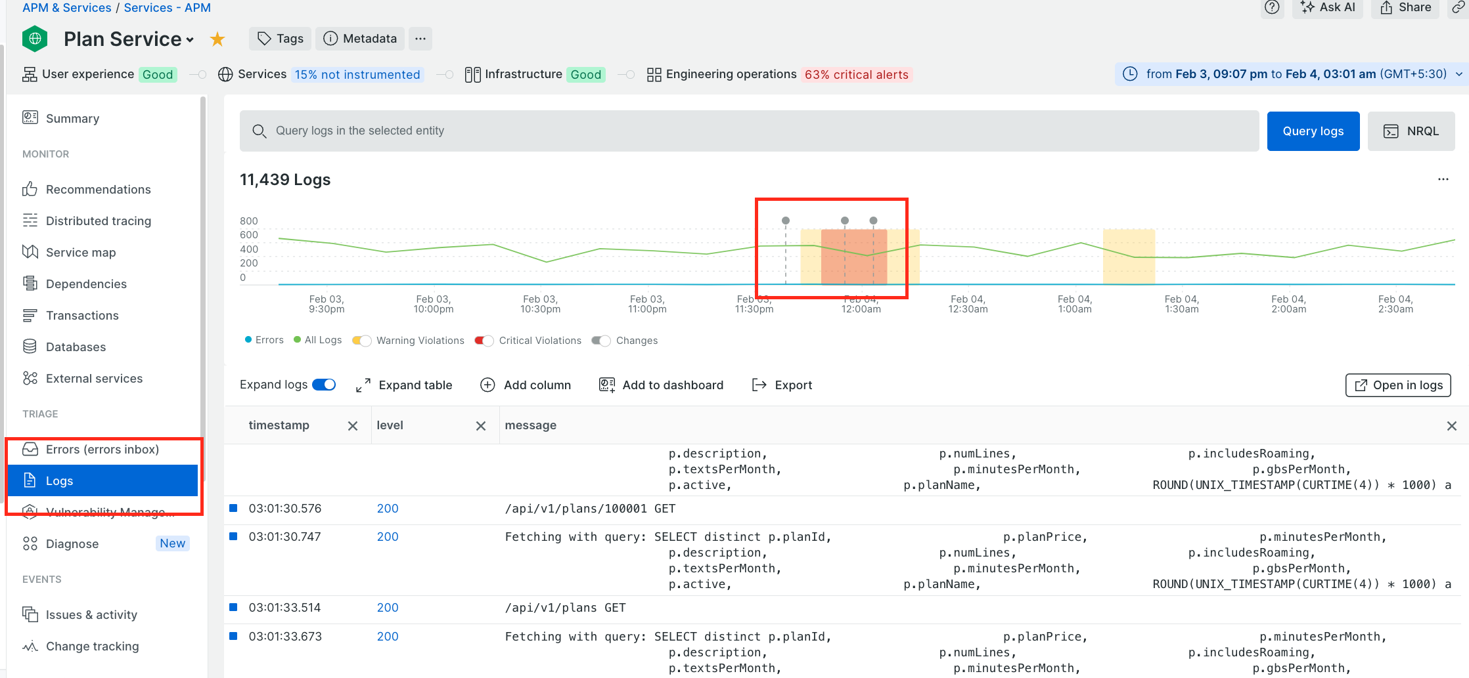Click Add to dashboard
This screenshot has height=678, width=1469.
[x=661, y=385]
